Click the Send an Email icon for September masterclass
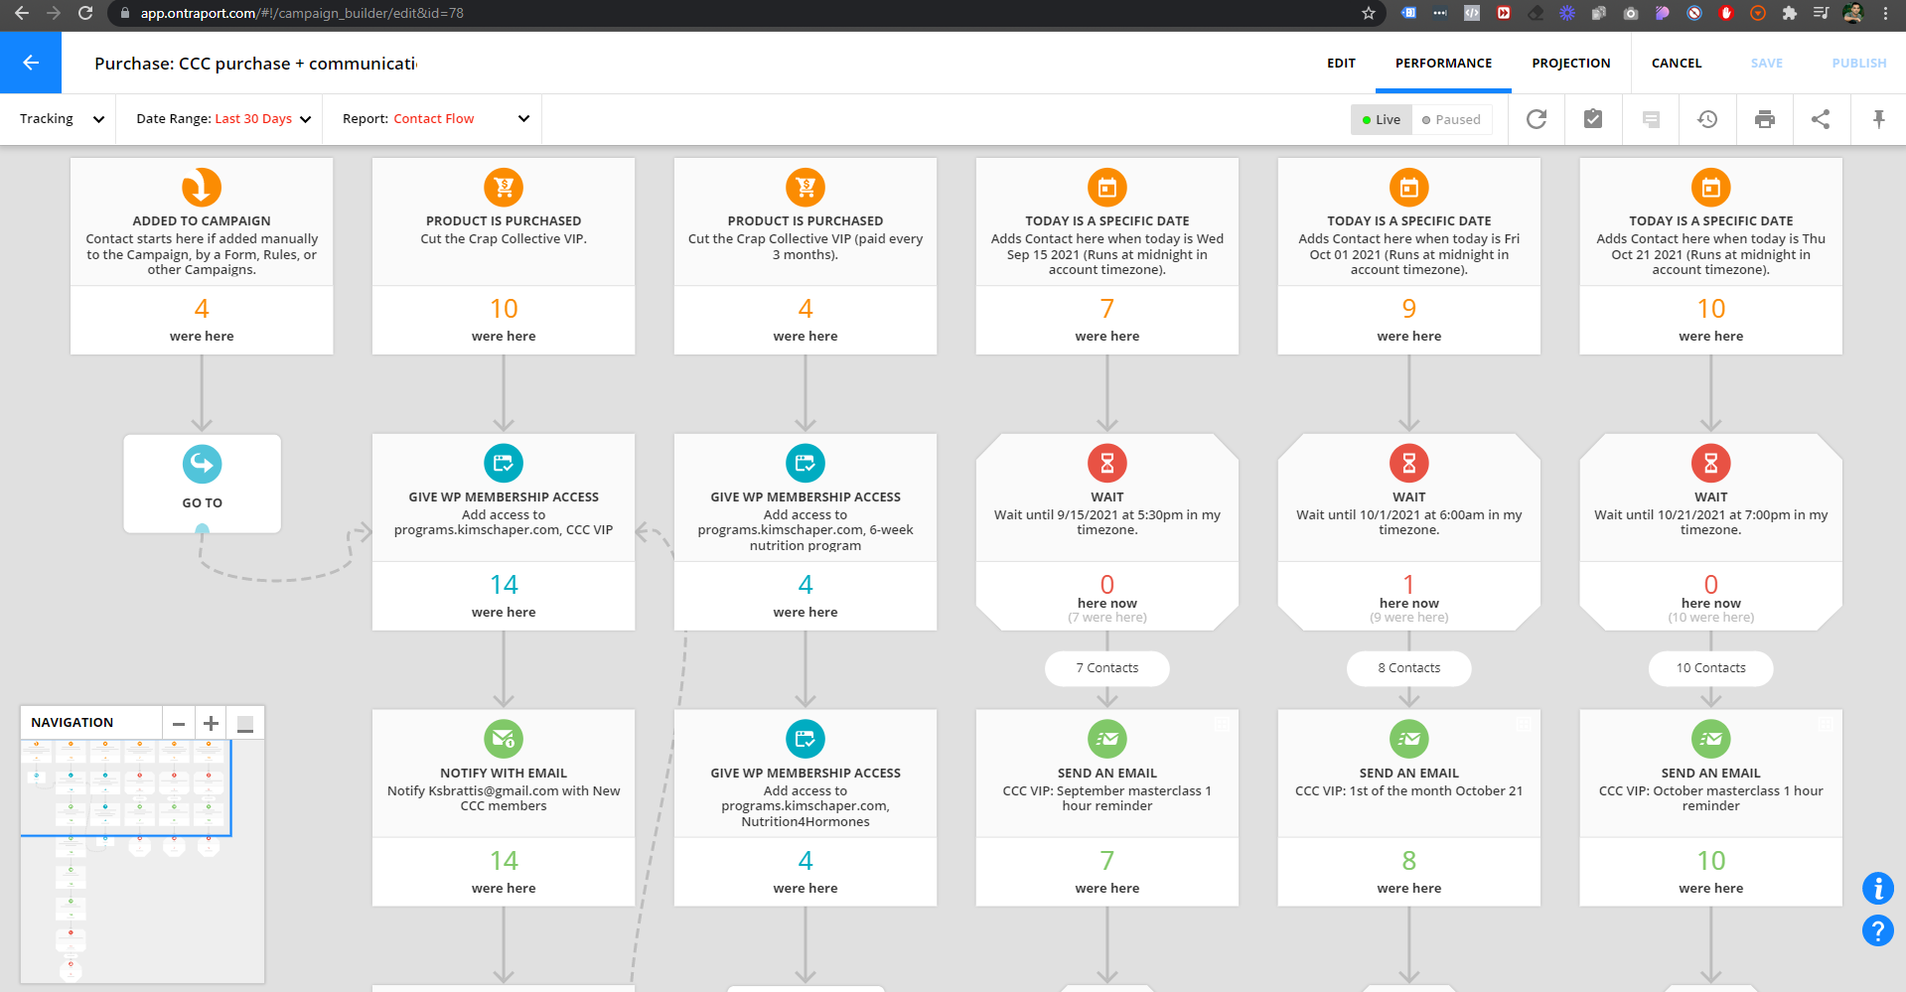The image size is (1906, 992). pyautogui.click(x=1107, y=739)
